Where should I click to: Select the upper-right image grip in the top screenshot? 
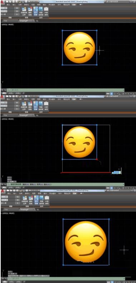tap(97, 30)
